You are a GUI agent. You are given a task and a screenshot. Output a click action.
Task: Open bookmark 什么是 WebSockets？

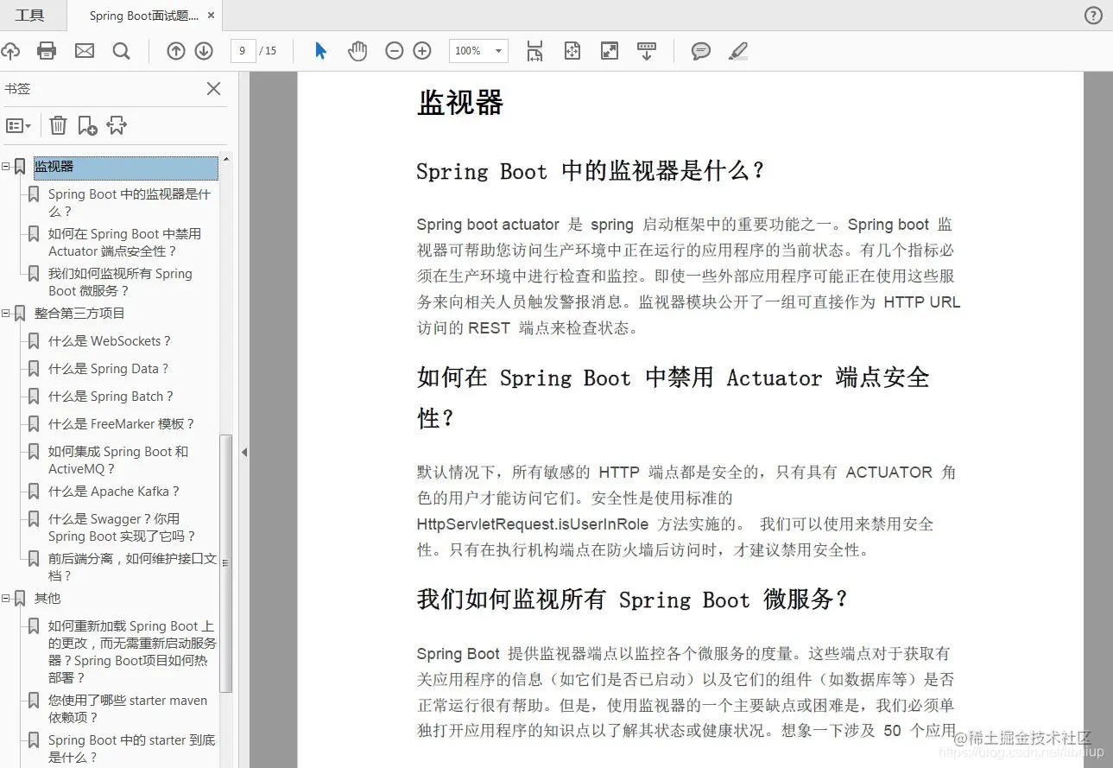[x=110, y=340]
